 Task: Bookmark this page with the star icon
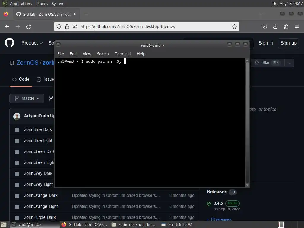pyautogui.click(x=235, y=26)
